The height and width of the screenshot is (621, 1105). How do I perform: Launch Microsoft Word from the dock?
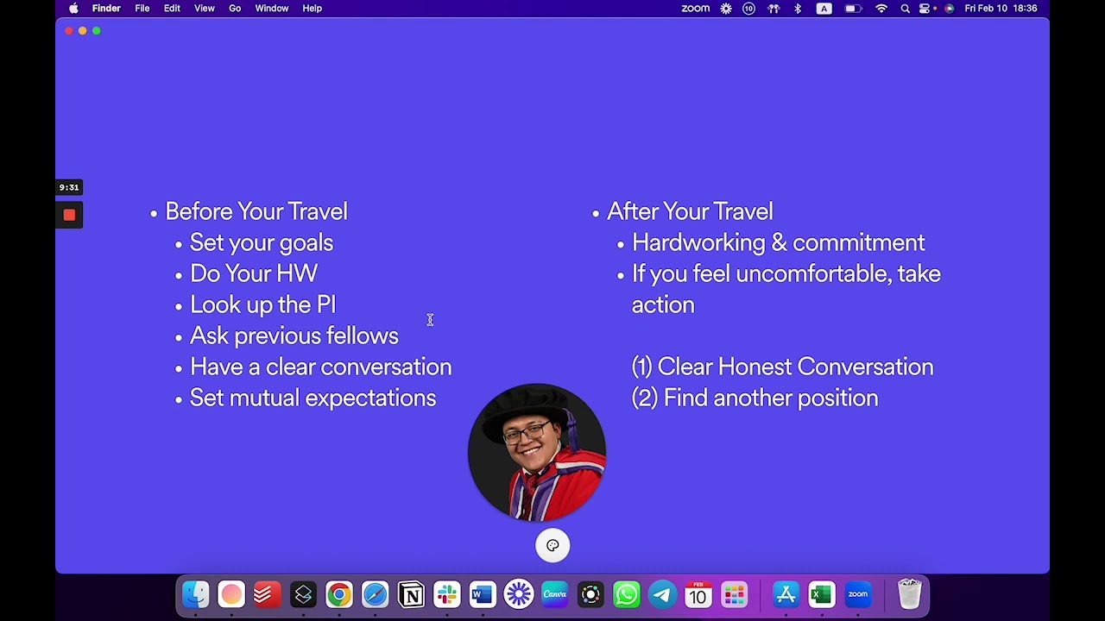tap(483, 594)
